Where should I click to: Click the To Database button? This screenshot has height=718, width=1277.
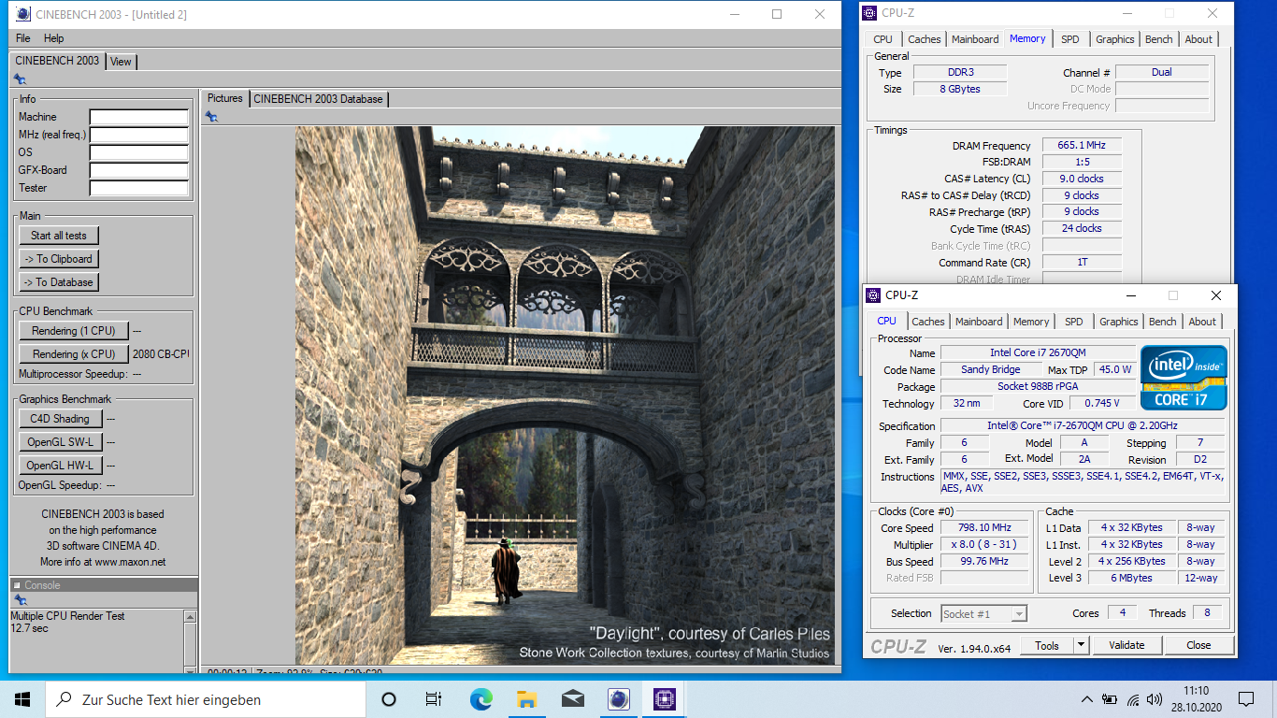59,282
